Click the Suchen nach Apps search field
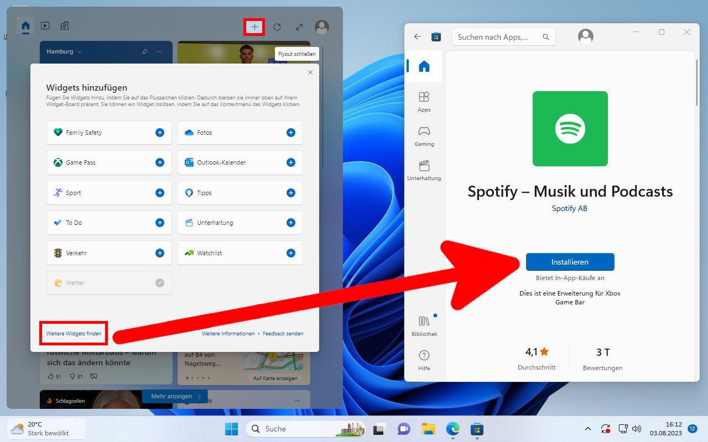 (x=503, y=37)
